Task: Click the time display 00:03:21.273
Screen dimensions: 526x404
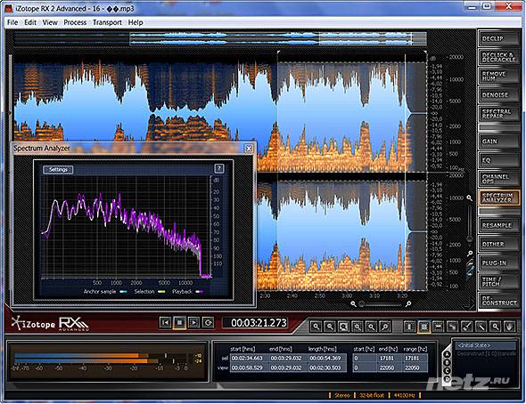Action: (259, 323)
